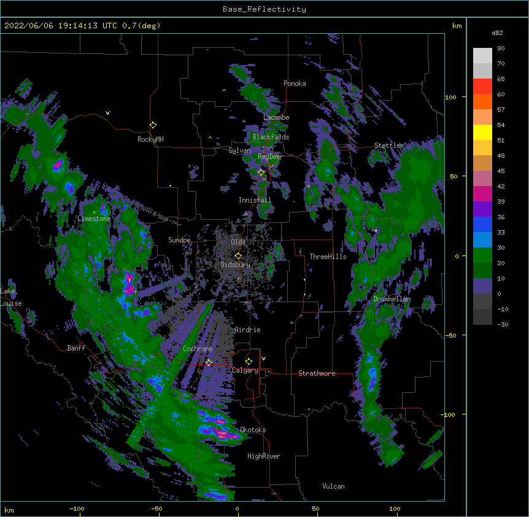Viewport: 529px width, 517px height.
Task: Pick the purple 36-39 dBZ legend band
Action: coord(482,209)
